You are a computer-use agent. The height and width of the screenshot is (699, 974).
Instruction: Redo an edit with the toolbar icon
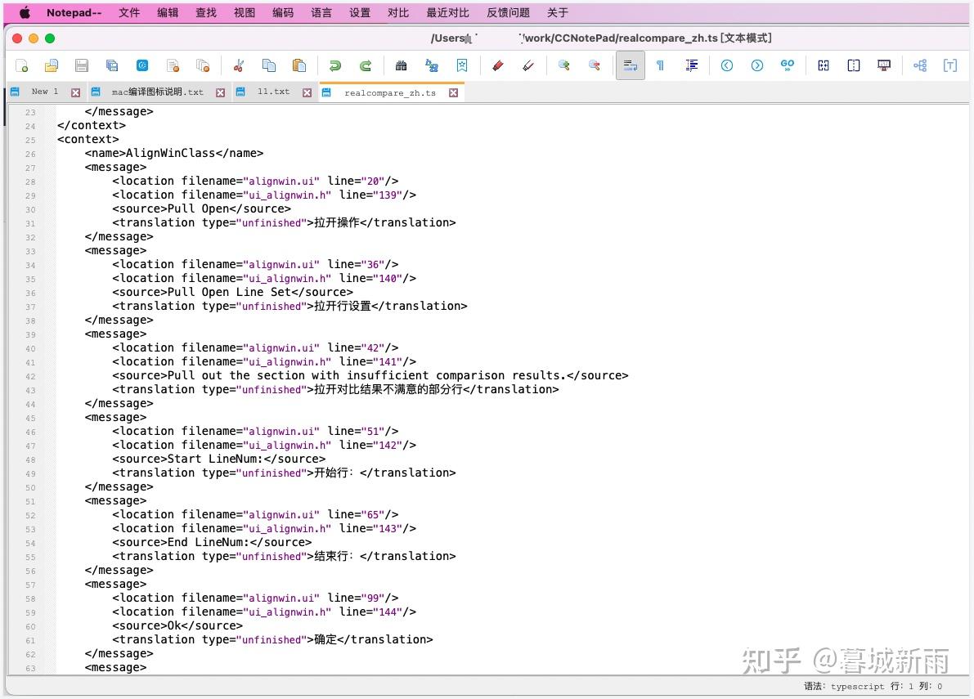tap(365, 65)
